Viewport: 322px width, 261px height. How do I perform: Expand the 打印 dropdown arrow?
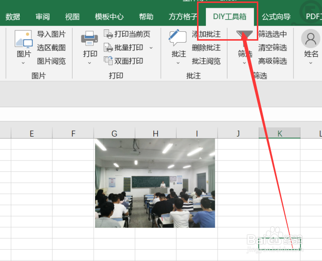pyautogui.click(x=90, y=63)
